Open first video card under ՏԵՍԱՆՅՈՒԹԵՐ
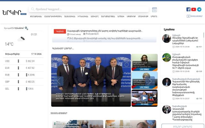The width and height of the screenshot is (205, 128). [x=78, y=124]
